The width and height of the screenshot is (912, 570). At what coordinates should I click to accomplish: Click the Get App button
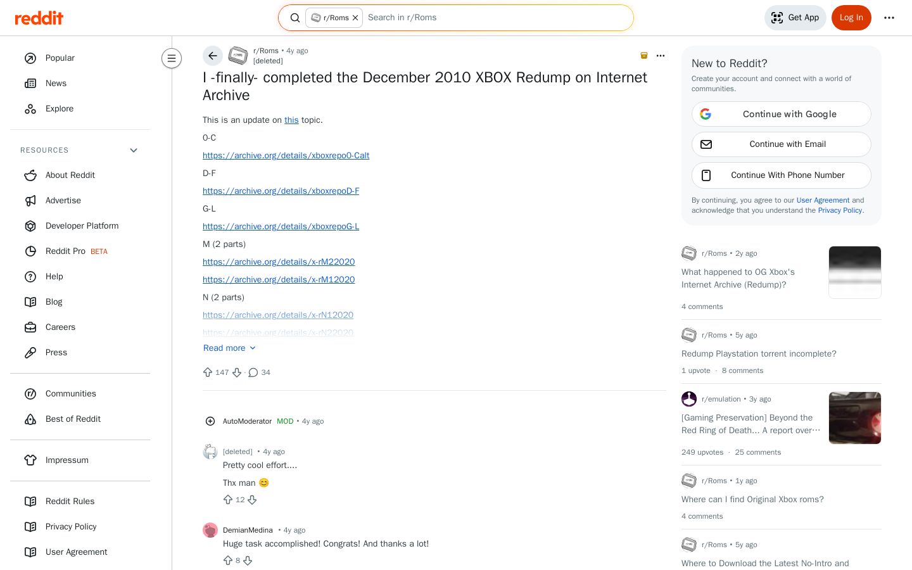point(795,18)
